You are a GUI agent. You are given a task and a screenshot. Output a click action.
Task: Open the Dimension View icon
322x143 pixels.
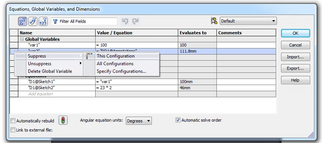[x=43, y=21]
